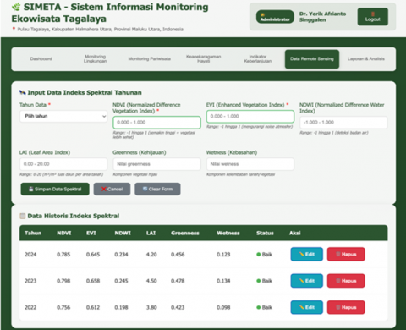This screenshot has height=330, width=406.
Task: Focus the NDVI input field
Action: [x=156, y=123]
